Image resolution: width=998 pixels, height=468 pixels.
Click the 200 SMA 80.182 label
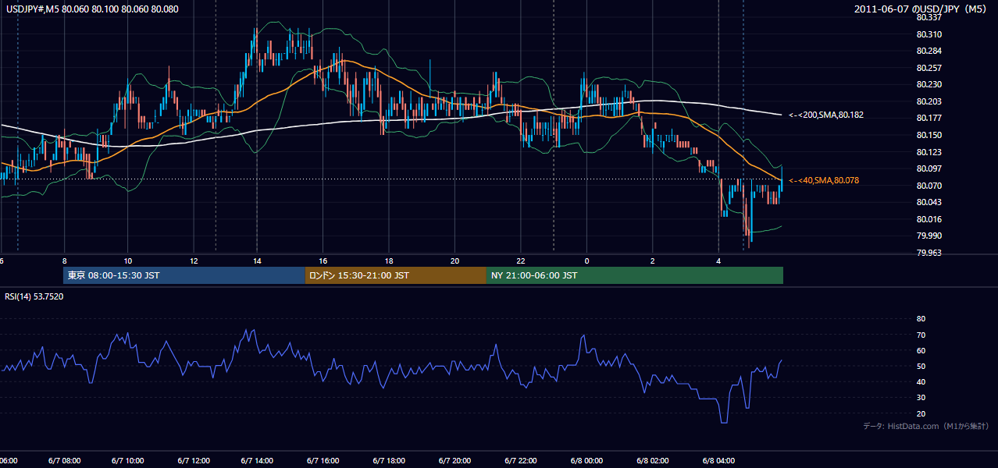(825, 115)
